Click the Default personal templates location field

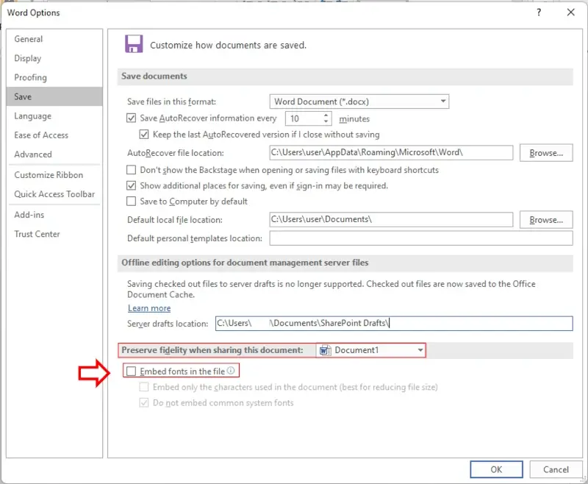[421, 238]
